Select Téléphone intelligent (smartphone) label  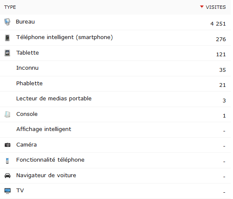pyautogui.click(x=65, y=37)
